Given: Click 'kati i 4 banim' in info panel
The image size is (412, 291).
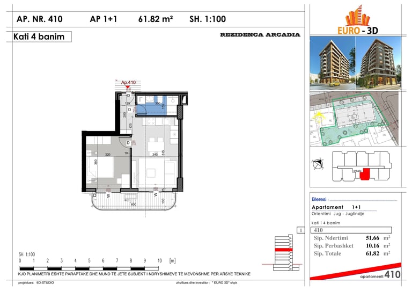Looking at the screenshot, I should click(326, 223).
